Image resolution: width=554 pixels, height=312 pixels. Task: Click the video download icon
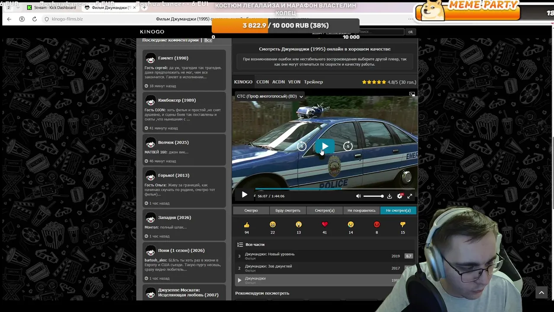(389, 196)
